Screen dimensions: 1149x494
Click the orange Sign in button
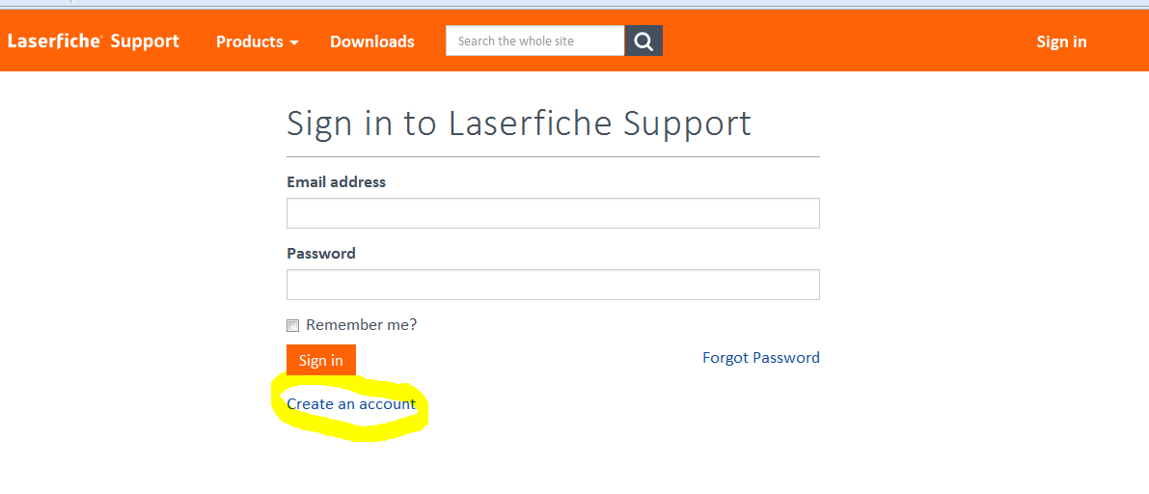(x=321, y=360)
